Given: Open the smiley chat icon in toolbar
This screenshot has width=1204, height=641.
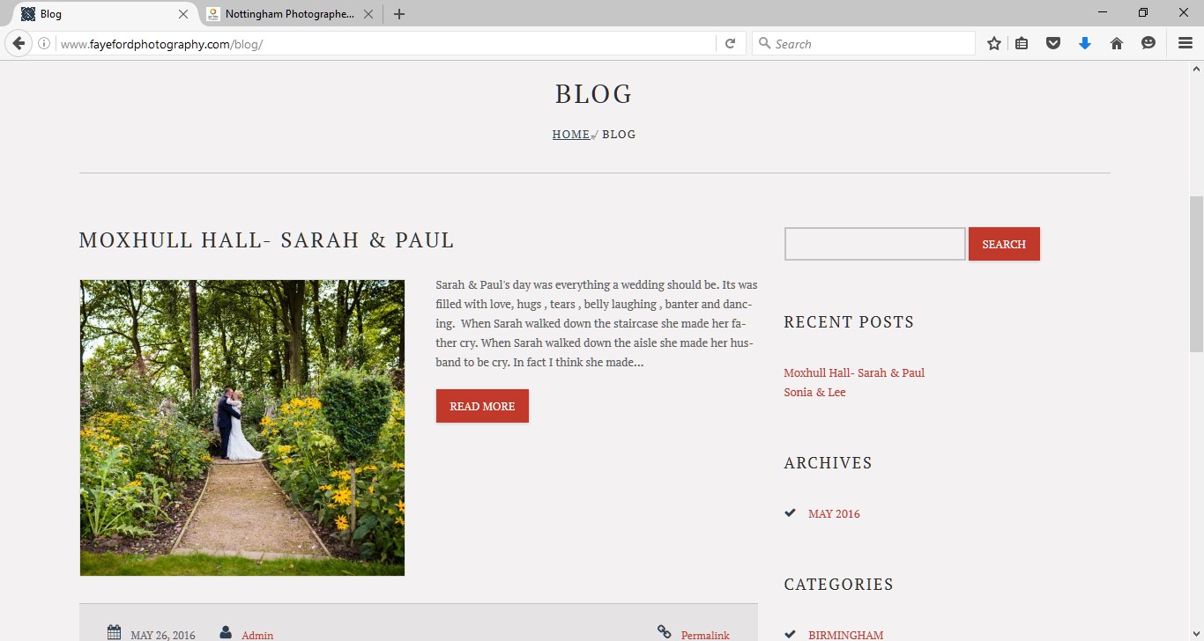Looking at the screenshot, I should click(x=1148, y=43).
